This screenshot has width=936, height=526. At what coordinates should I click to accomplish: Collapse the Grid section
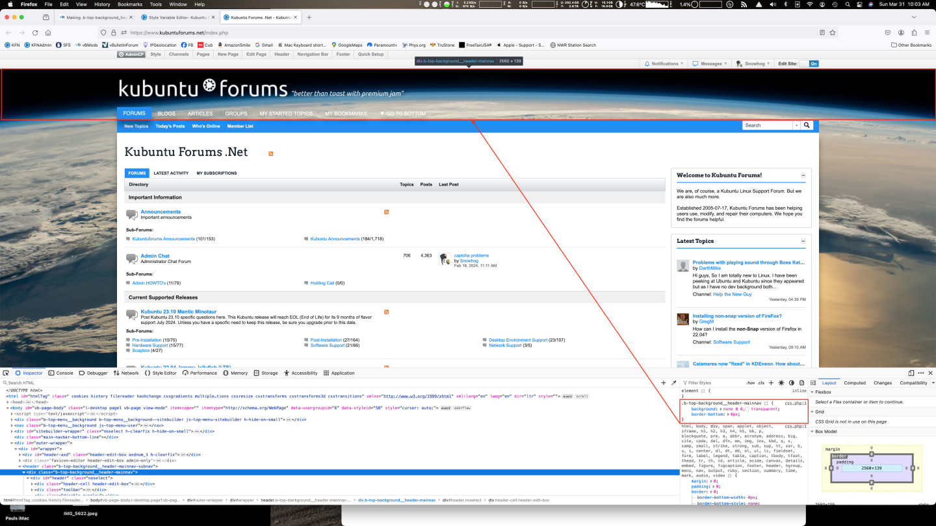[x=812, y=412]
